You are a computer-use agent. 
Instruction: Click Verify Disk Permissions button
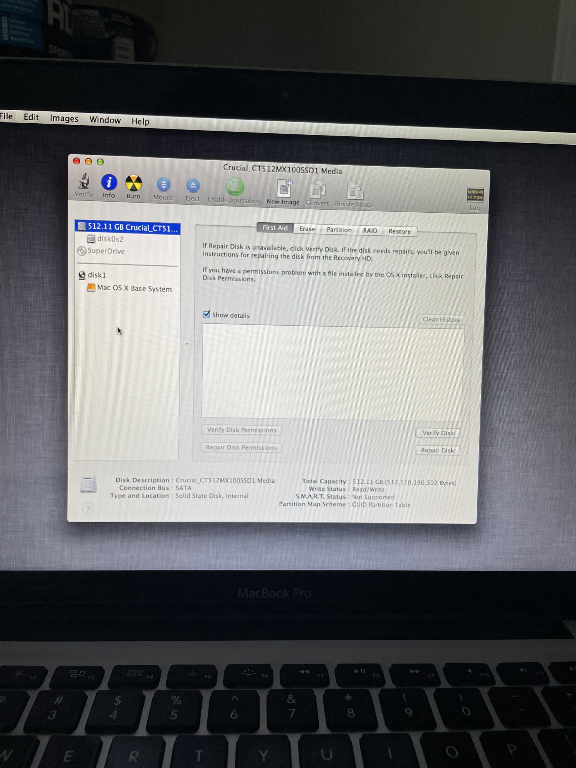242,430
